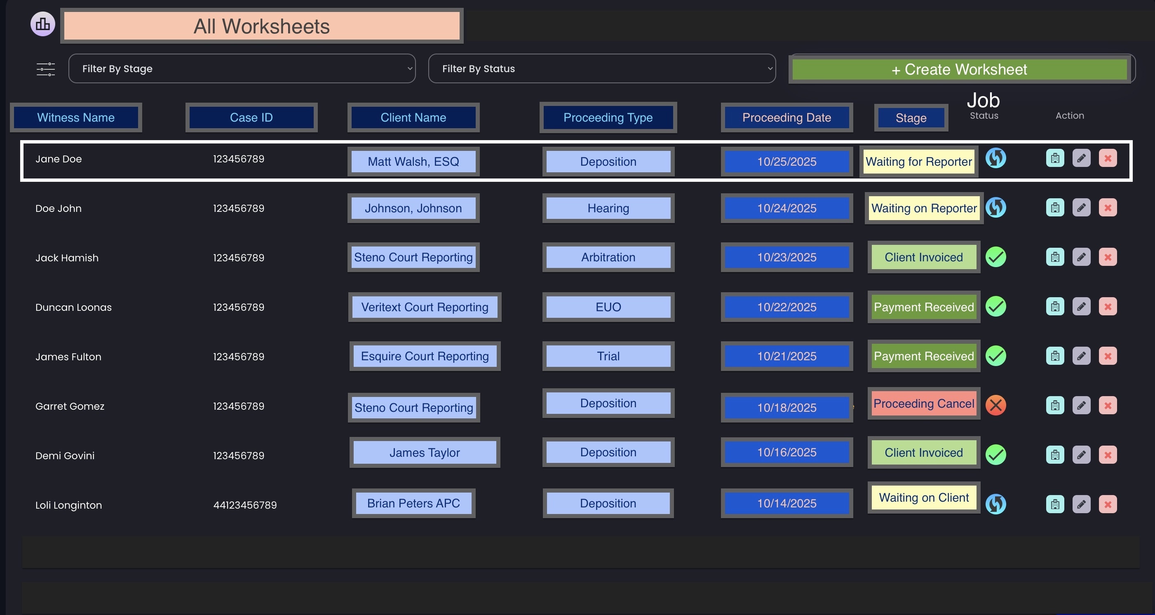Click Loli Longinton's in-progress status icon
The image size is (1155, 615).
click(x=995, y=504)
